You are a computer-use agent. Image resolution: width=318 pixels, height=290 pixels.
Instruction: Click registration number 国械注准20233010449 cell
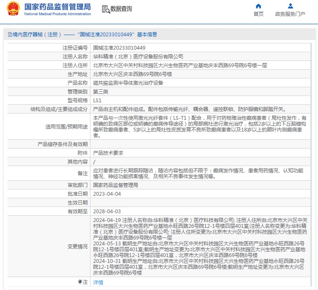coord(119,48)
